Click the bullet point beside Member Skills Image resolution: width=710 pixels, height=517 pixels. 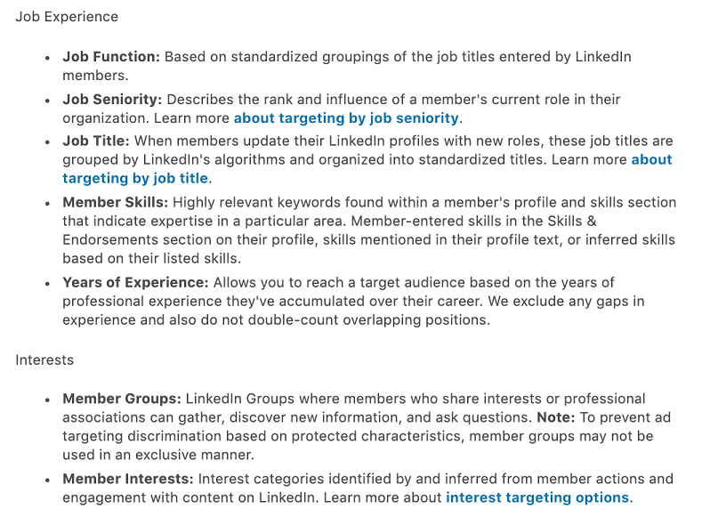pos(47,204)
